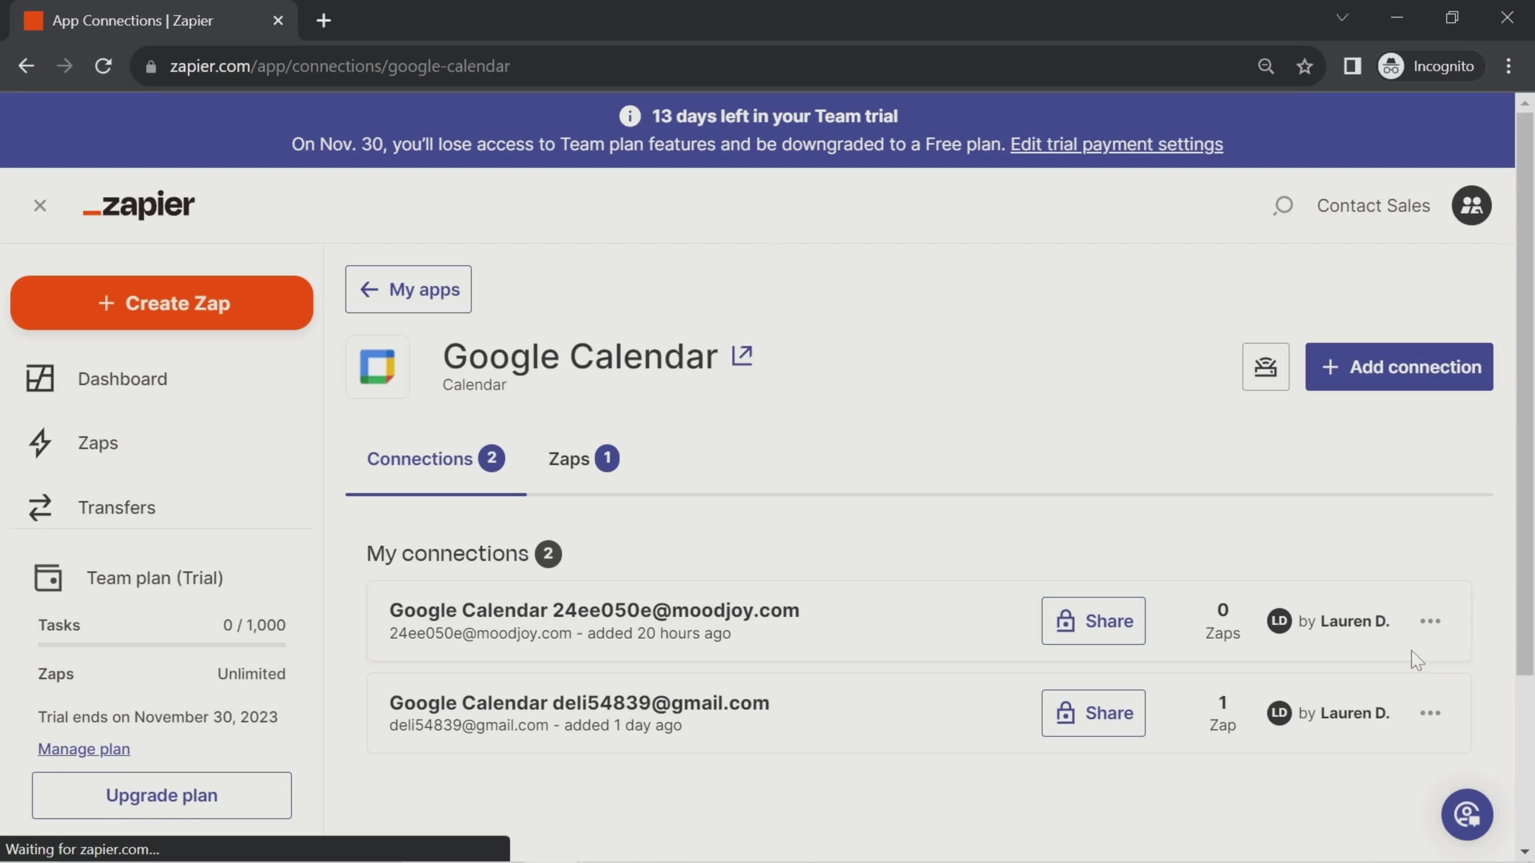
Task: Open the Google Calendar external link
Action: coord(742,355)
